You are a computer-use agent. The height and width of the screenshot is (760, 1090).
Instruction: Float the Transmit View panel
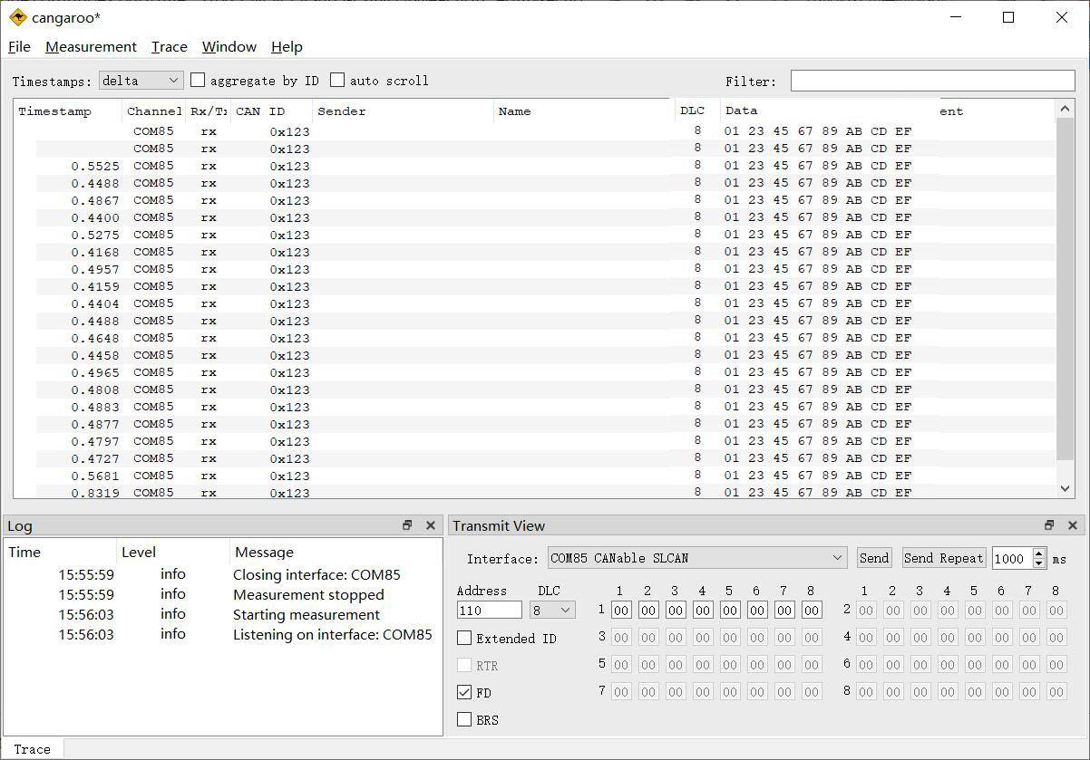pyautogui.click(x=1049, y=525)
